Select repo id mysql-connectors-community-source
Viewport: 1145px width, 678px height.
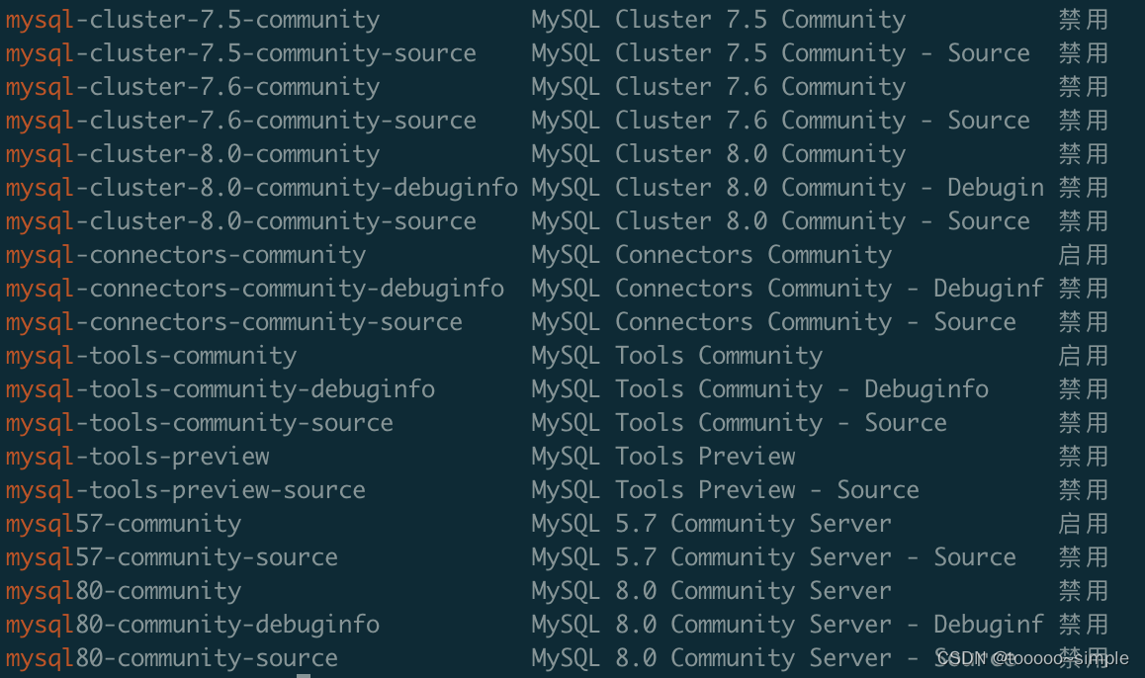coord(234,322)
